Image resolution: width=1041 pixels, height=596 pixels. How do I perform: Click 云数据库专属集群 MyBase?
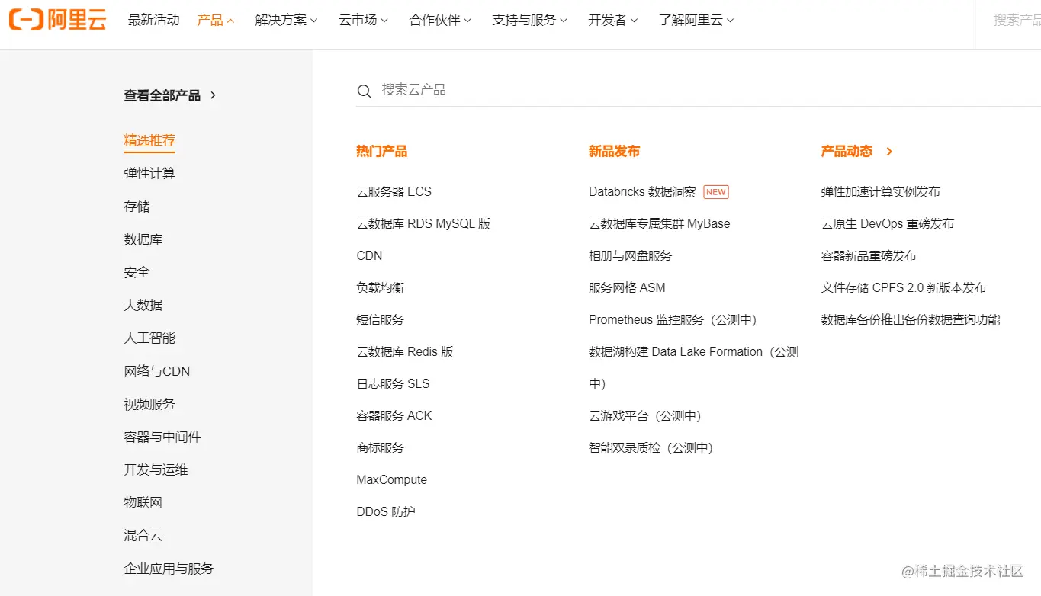point(660,224)
